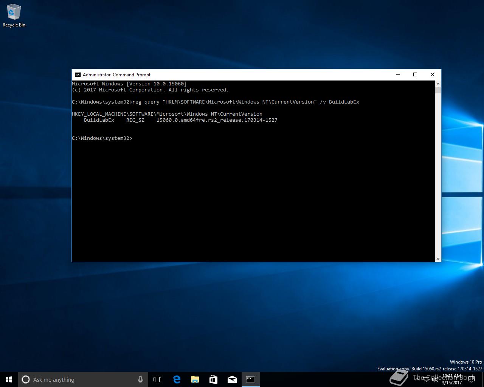Click the 'Ask me anything' search box
484x387 pixels.
[83, 379]
